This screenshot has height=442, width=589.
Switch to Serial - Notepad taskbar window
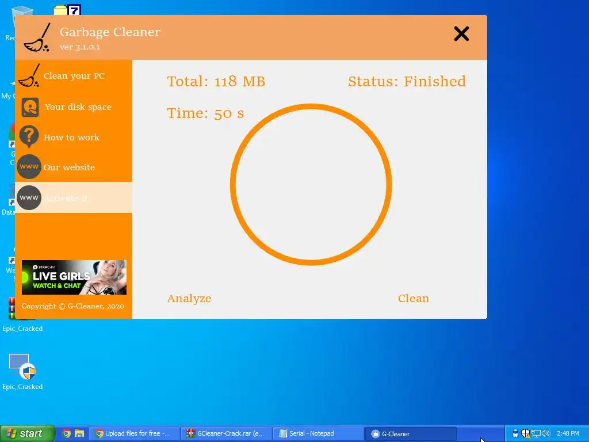(x=318, y=433)
